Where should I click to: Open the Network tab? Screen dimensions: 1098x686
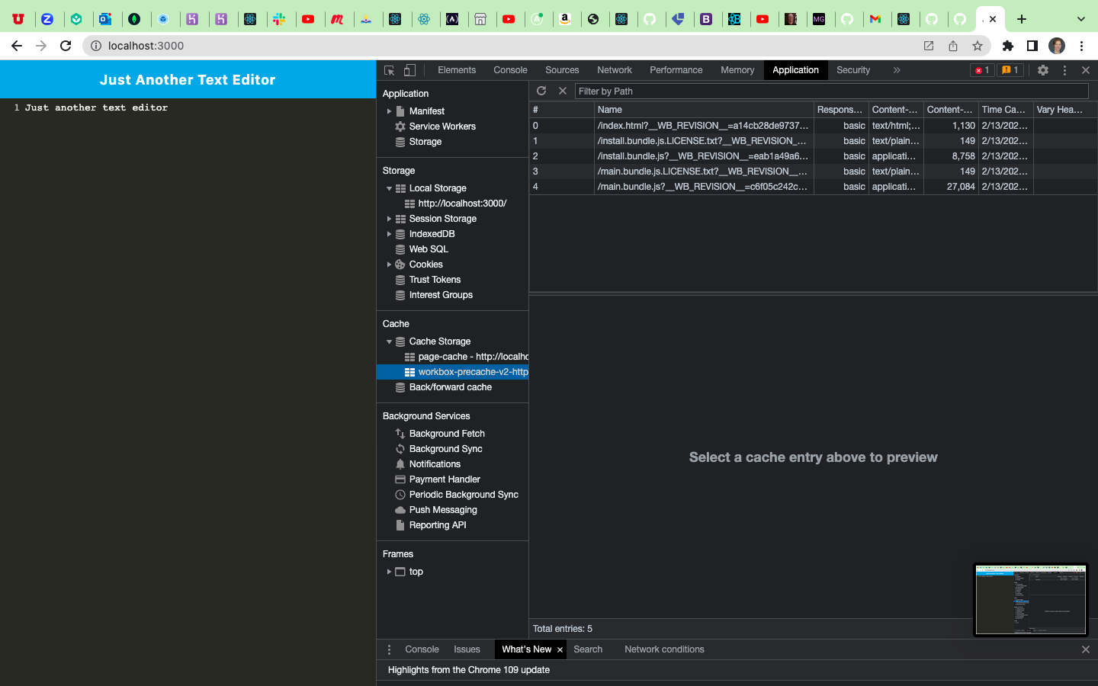click(x=615, y=70)
